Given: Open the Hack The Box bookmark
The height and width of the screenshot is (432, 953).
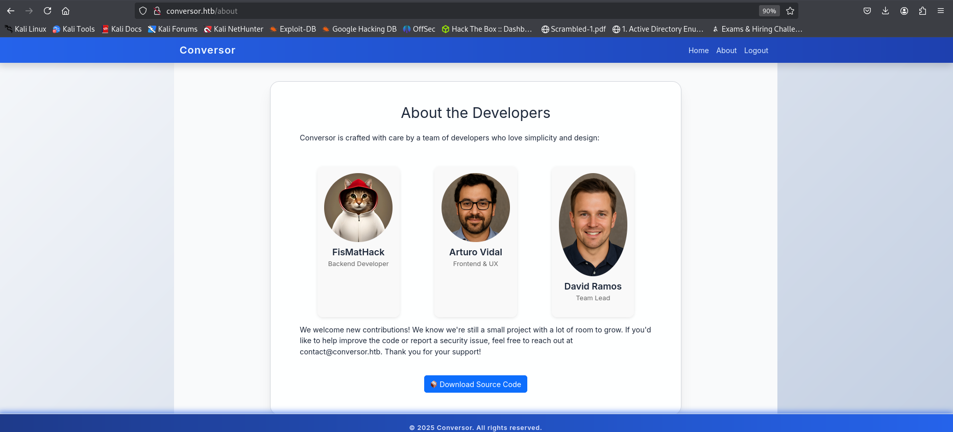Looking at the screenshot, I should pyautogui.click(x=487, y=29).
